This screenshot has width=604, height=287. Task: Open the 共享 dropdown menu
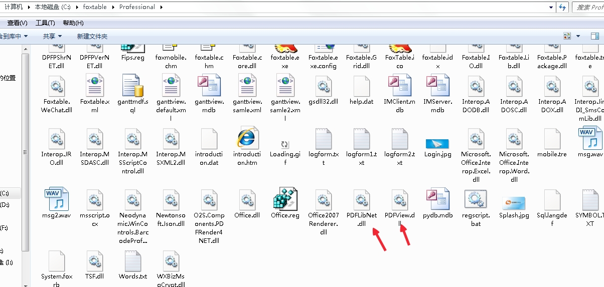[x=52, y=36]
